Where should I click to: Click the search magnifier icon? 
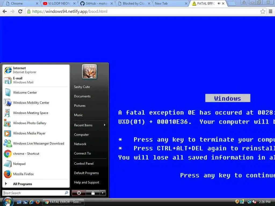(x=67, y=193)
